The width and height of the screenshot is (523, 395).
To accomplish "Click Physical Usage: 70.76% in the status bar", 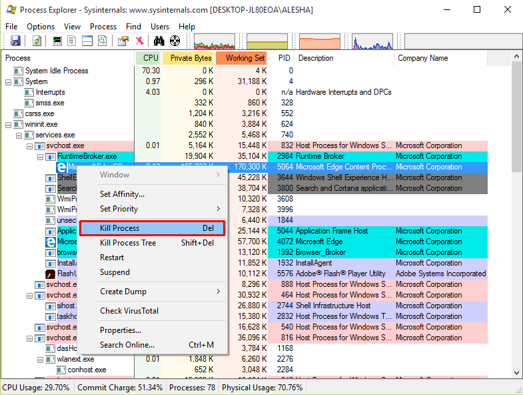I will click(x=262, y=388).
